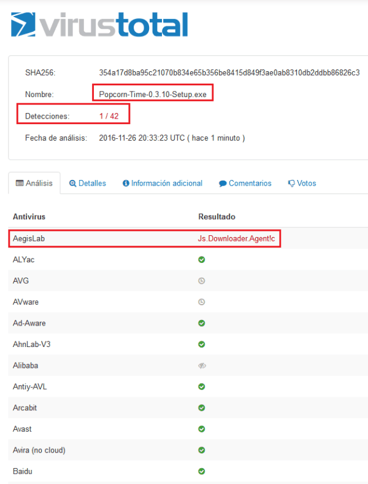368x484 pixels.
Task: Click the Detecciones label
Action: click(47, 116)
